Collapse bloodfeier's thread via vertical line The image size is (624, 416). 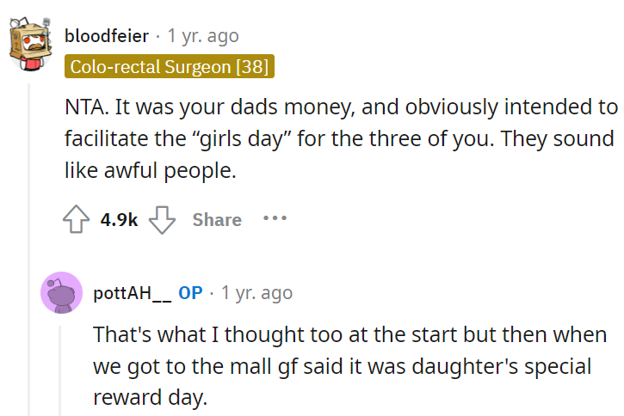29,249
